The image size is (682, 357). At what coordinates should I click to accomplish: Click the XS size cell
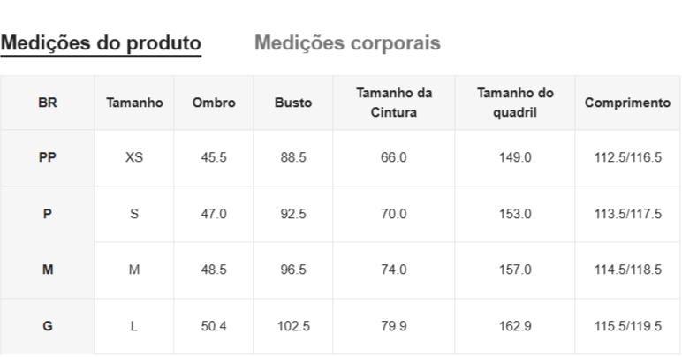pyautogui.click(x=134, y=157)
